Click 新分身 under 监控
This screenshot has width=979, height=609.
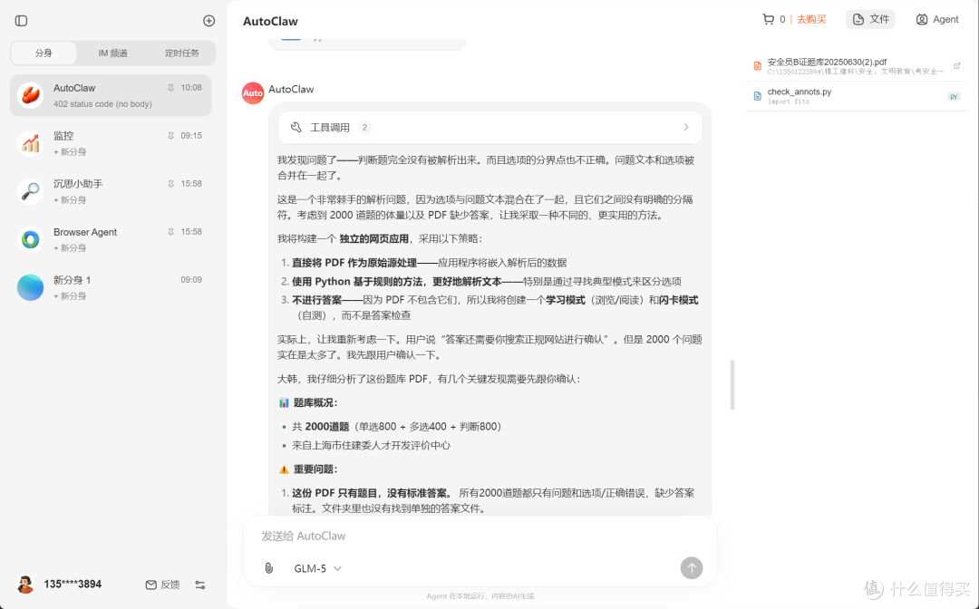[x=70, y=151]
